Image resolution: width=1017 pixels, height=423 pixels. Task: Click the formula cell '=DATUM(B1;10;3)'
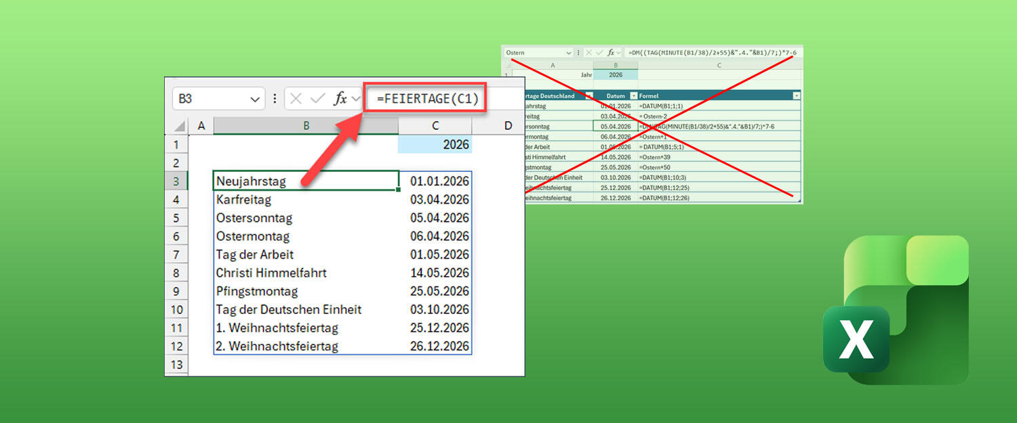click(x=719, y=177)
